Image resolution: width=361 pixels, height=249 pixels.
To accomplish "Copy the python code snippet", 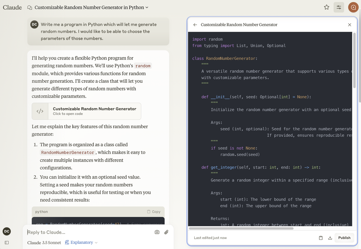I will [154, 211].
